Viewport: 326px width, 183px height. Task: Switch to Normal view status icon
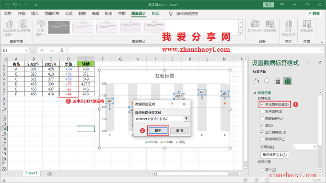coord(245,180)
